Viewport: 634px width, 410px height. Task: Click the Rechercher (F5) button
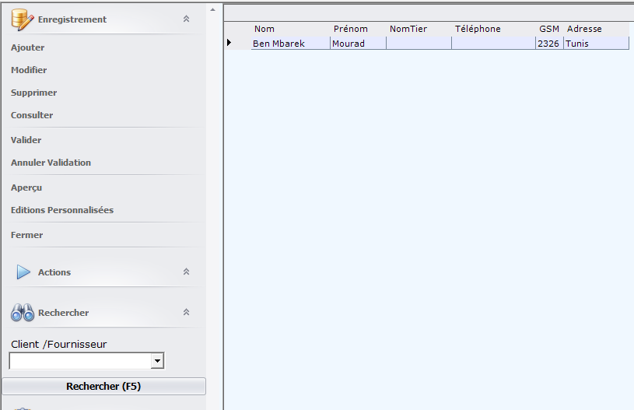[104, 386]
